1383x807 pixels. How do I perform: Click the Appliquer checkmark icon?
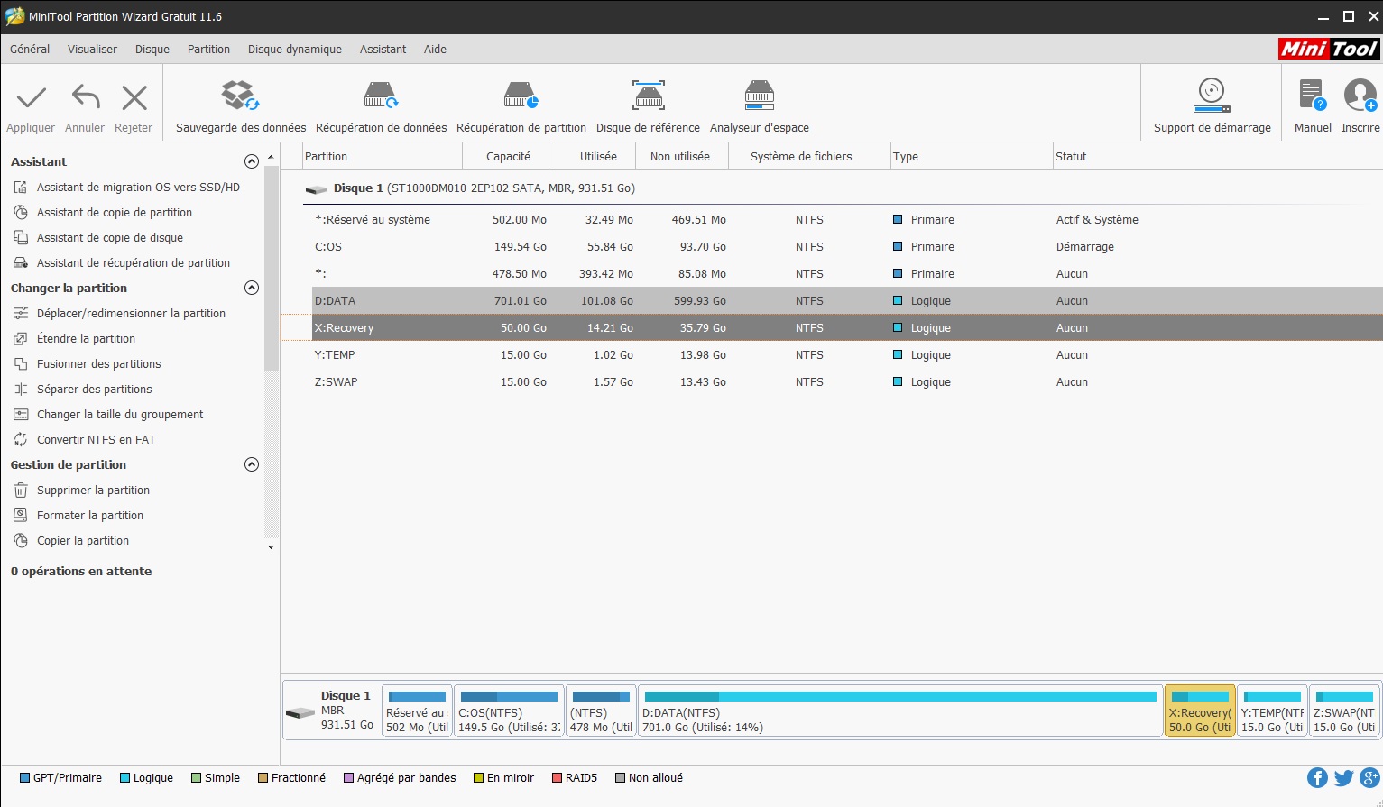tap(31, 97)
